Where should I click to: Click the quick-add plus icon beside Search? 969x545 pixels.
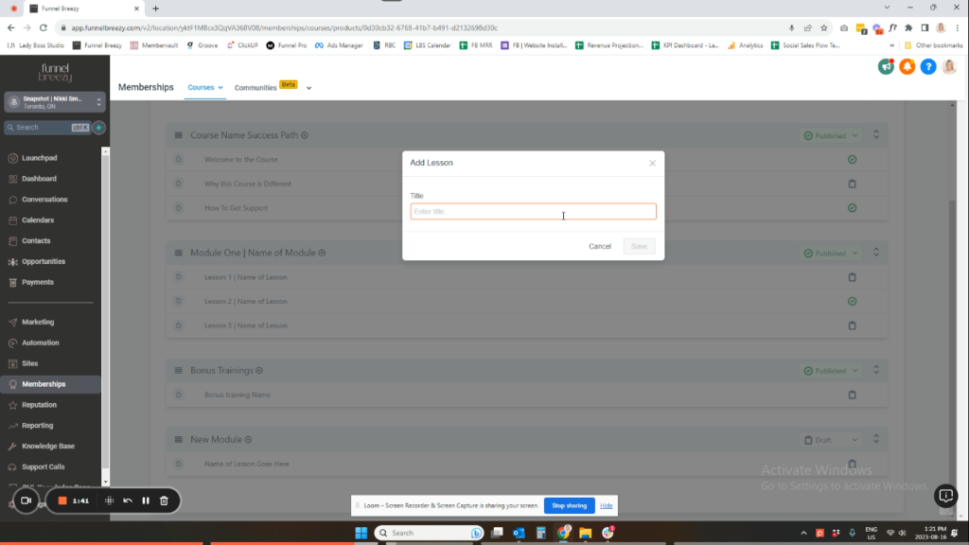98,127
